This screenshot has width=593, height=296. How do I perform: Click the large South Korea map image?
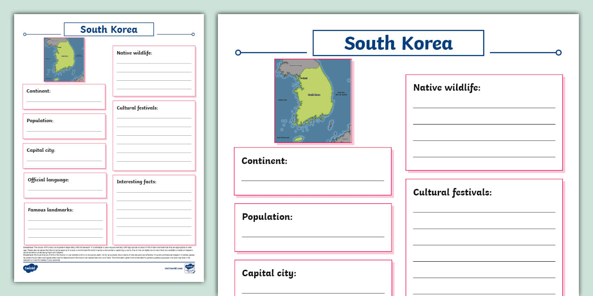coord(312,101)
